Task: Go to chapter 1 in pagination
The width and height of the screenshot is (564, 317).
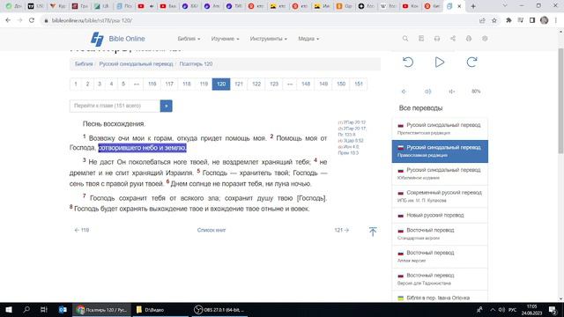Action: [76, 84]
